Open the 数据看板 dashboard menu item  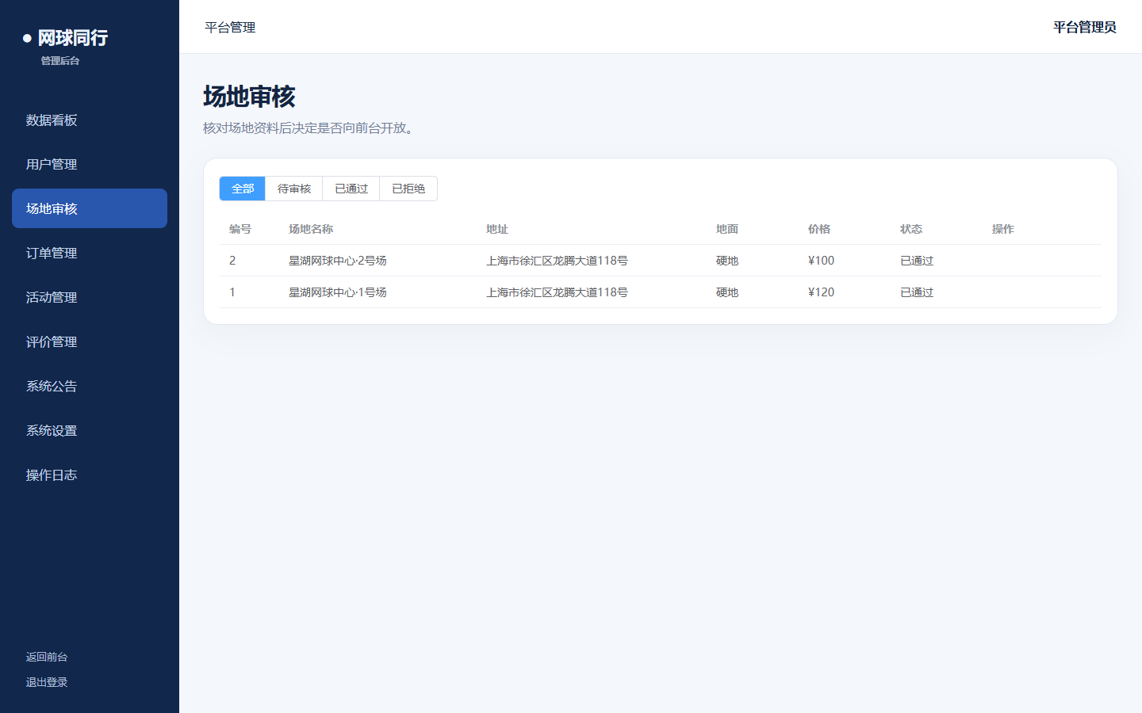[90, 120]
